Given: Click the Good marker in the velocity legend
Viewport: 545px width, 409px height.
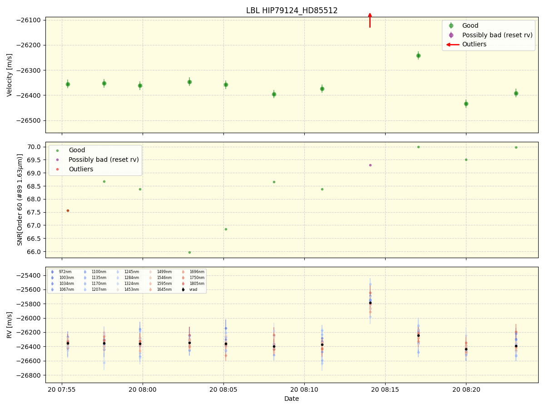Looking at the screenshot, I should coord(451,25).
